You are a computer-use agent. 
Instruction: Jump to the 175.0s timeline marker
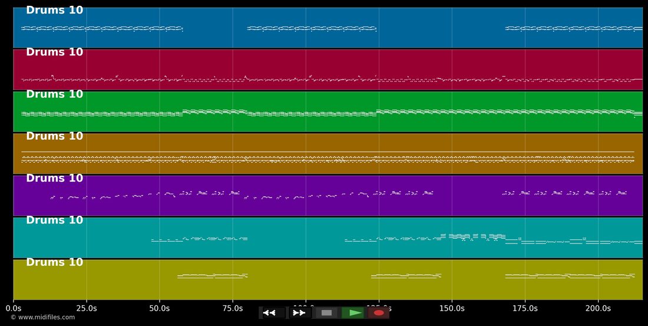coord(525,308)
